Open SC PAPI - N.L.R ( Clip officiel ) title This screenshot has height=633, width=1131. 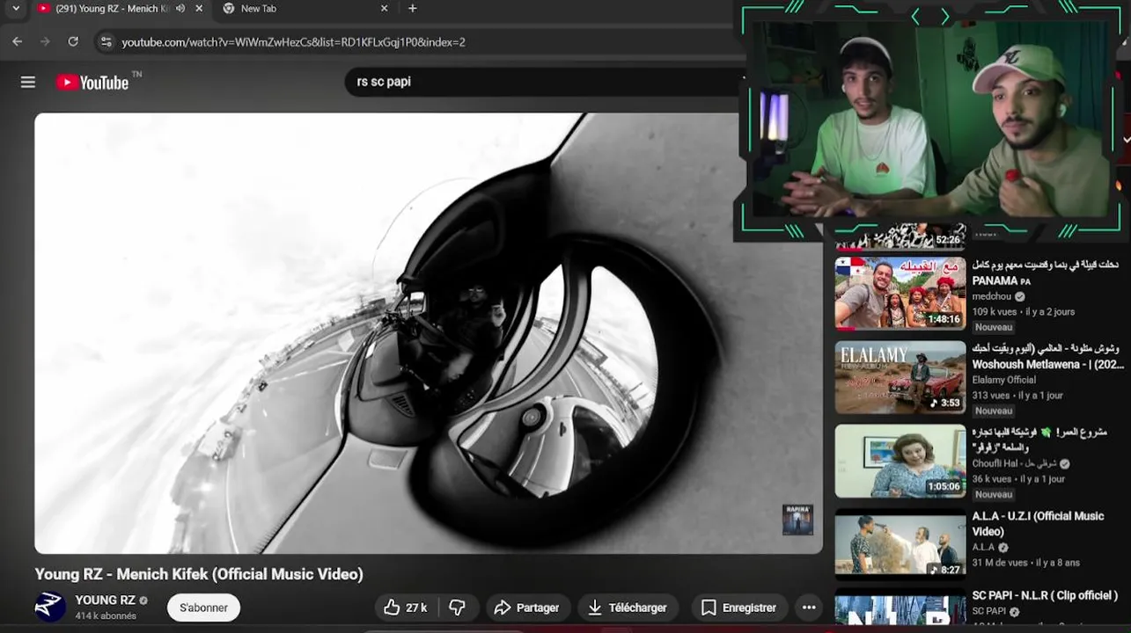tap(1045, 595)
